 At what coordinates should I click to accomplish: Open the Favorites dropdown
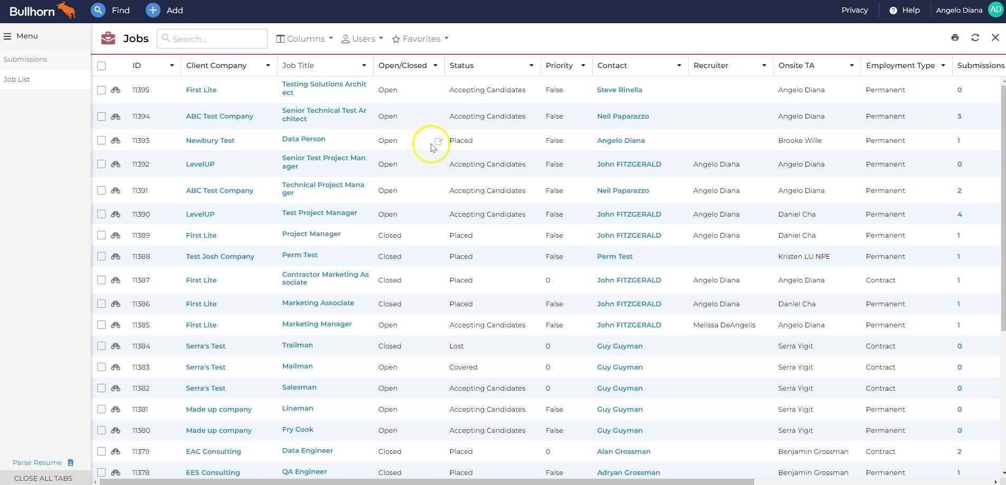pos(420,38)
